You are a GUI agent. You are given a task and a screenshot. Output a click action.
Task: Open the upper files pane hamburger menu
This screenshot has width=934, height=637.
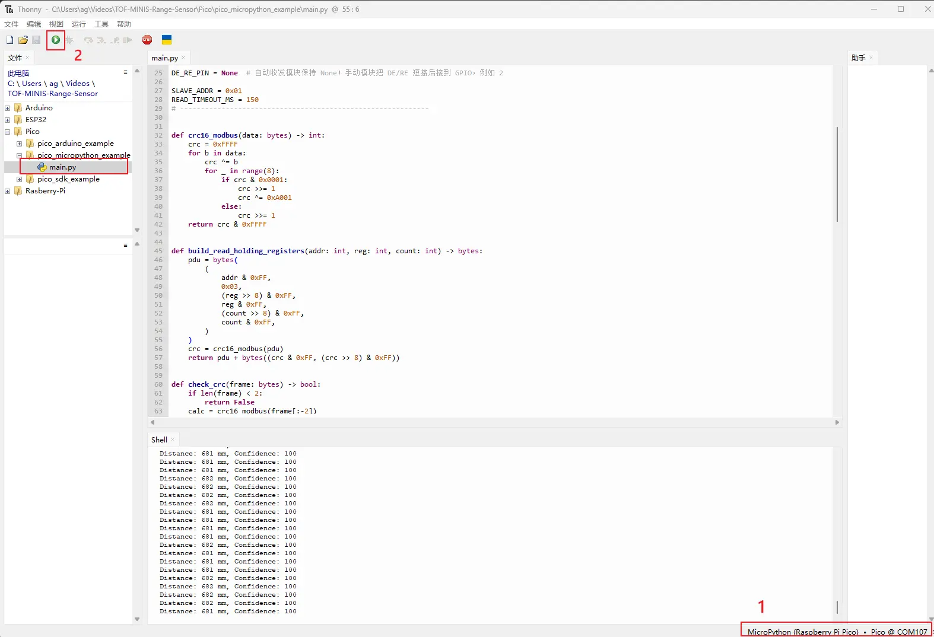[x=125, y=72]
